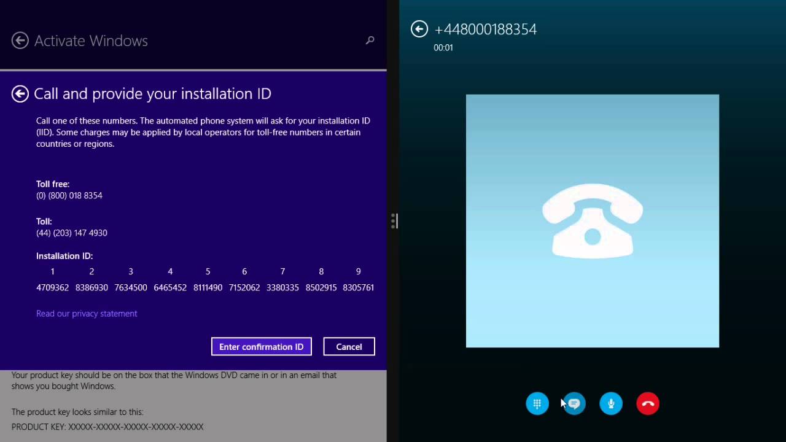The height and width of the screenshot is (442, 786).
Task: Click installation ID block 7634500
Action: pos(131,287)
